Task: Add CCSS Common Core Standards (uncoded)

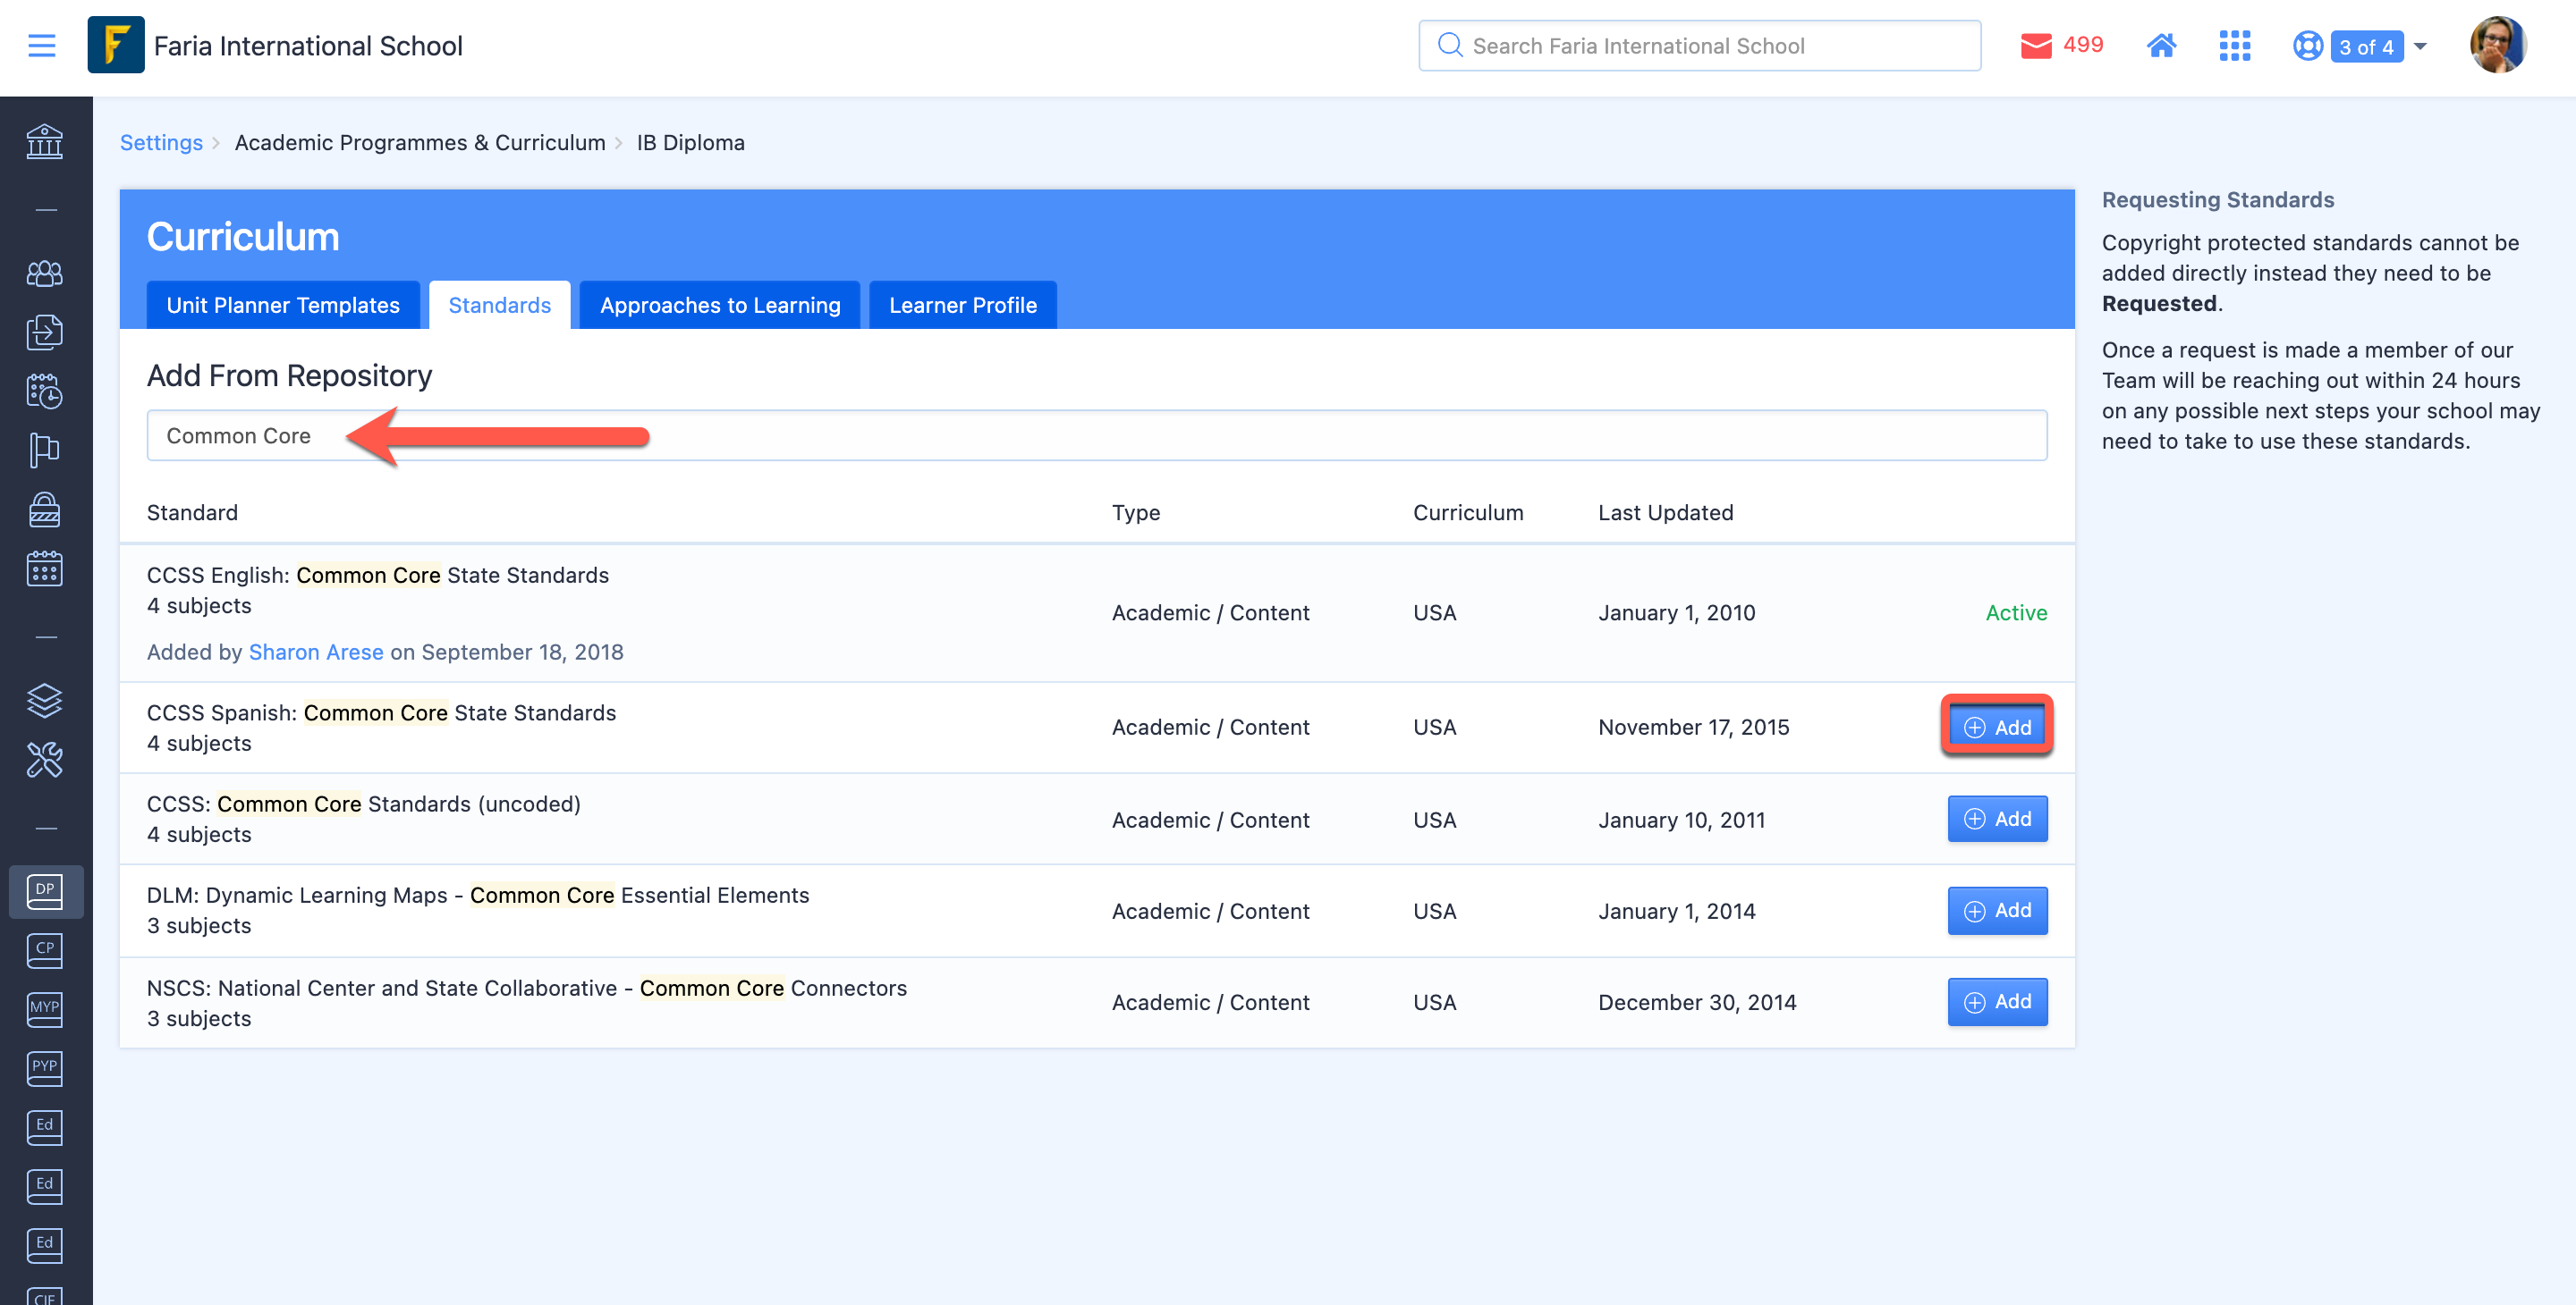Action: [1997, 819]
